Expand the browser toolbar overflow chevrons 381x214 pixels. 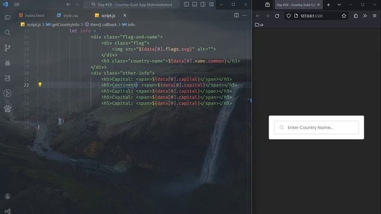pyautogui.click(x=365, y=16)
